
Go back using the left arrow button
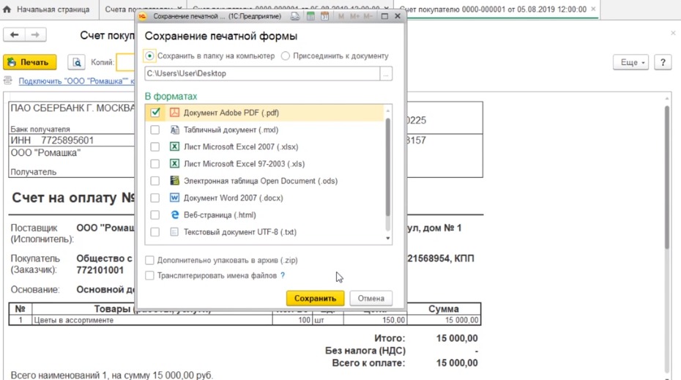15,34
